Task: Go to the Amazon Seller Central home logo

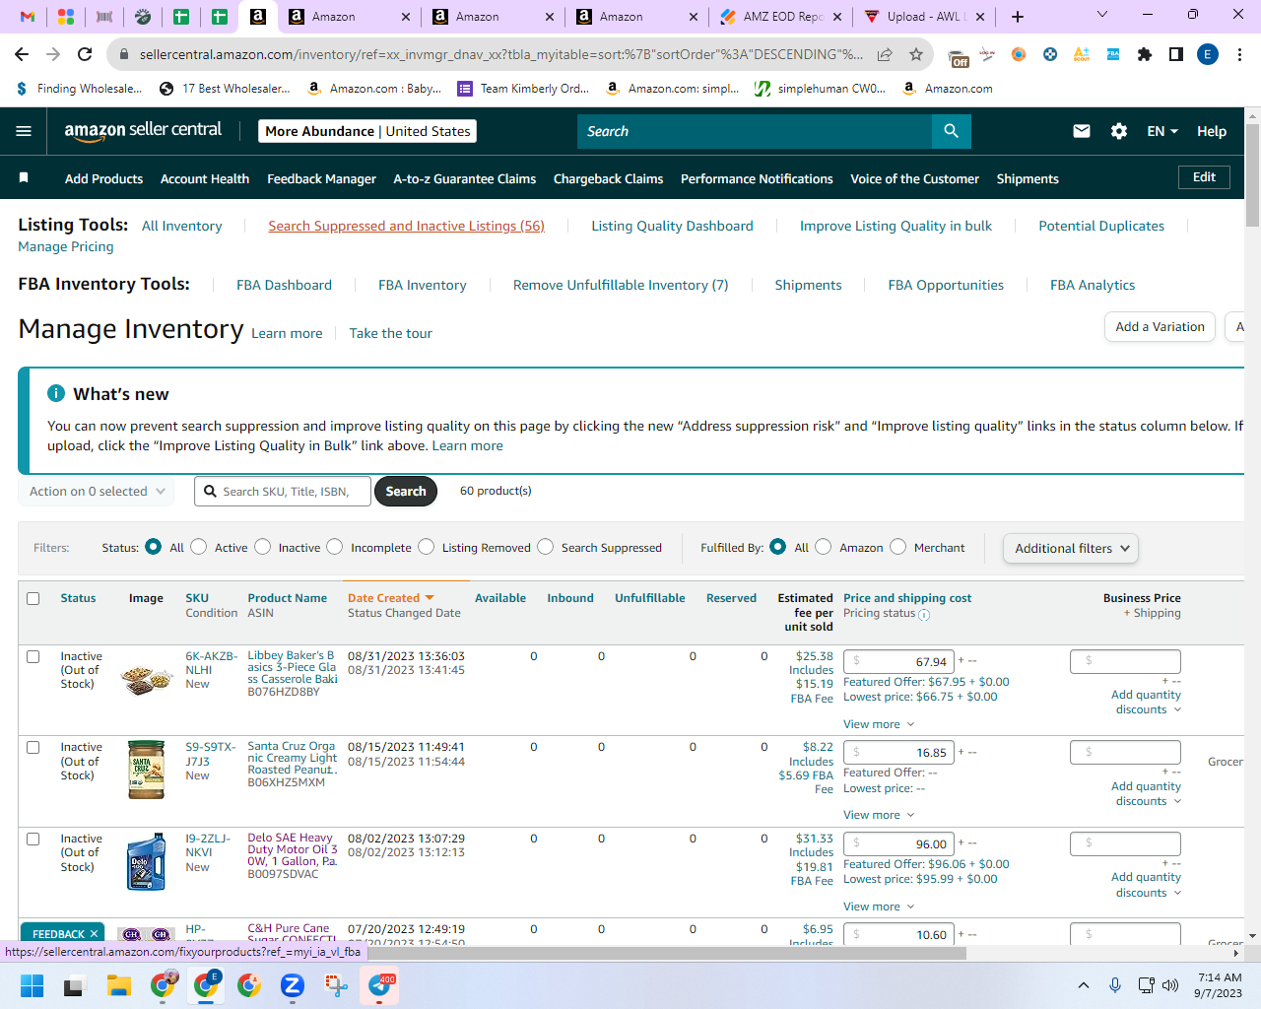Action: click(x=143, y=131)
